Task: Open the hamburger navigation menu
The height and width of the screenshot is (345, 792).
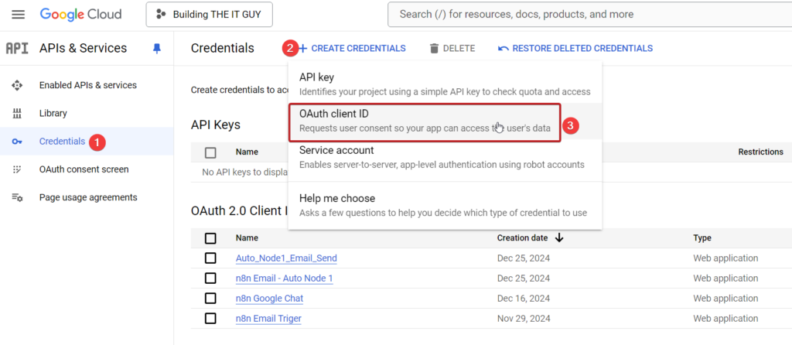Action: (19, 14)
